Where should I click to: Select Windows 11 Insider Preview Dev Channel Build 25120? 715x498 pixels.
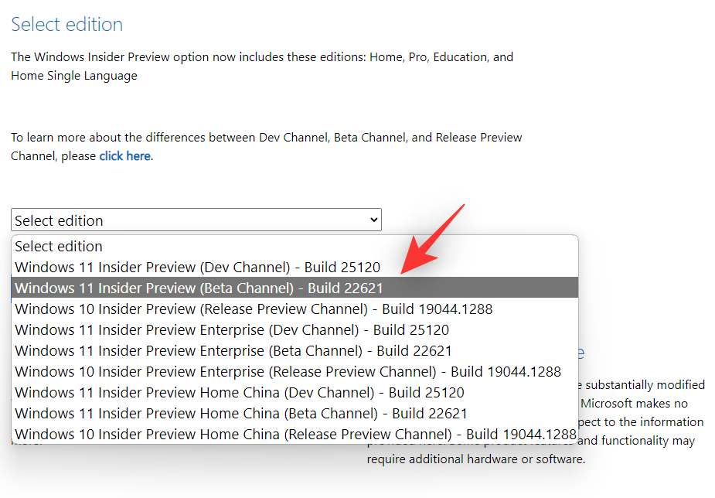coord(198,268)
